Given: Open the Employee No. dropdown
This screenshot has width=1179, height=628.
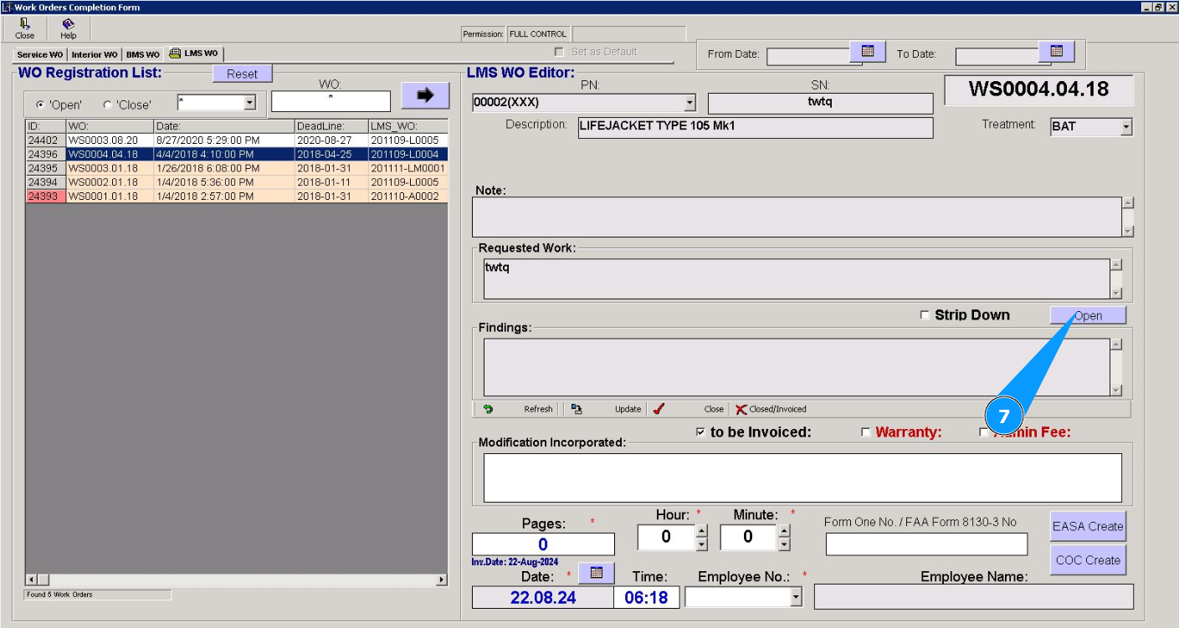Looking at the screenshot, I should click(x=795, y=597).
